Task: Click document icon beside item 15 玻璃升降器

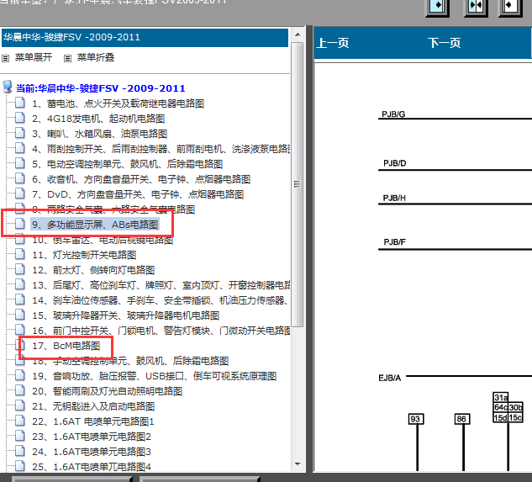Action: (20, 315)
